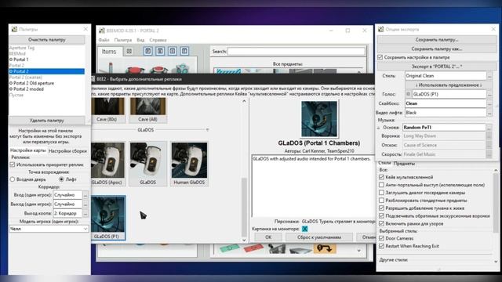Click the Использовать предложенное button
The height and width of the screenshot is (282, 502).
(x=448, y=85)
